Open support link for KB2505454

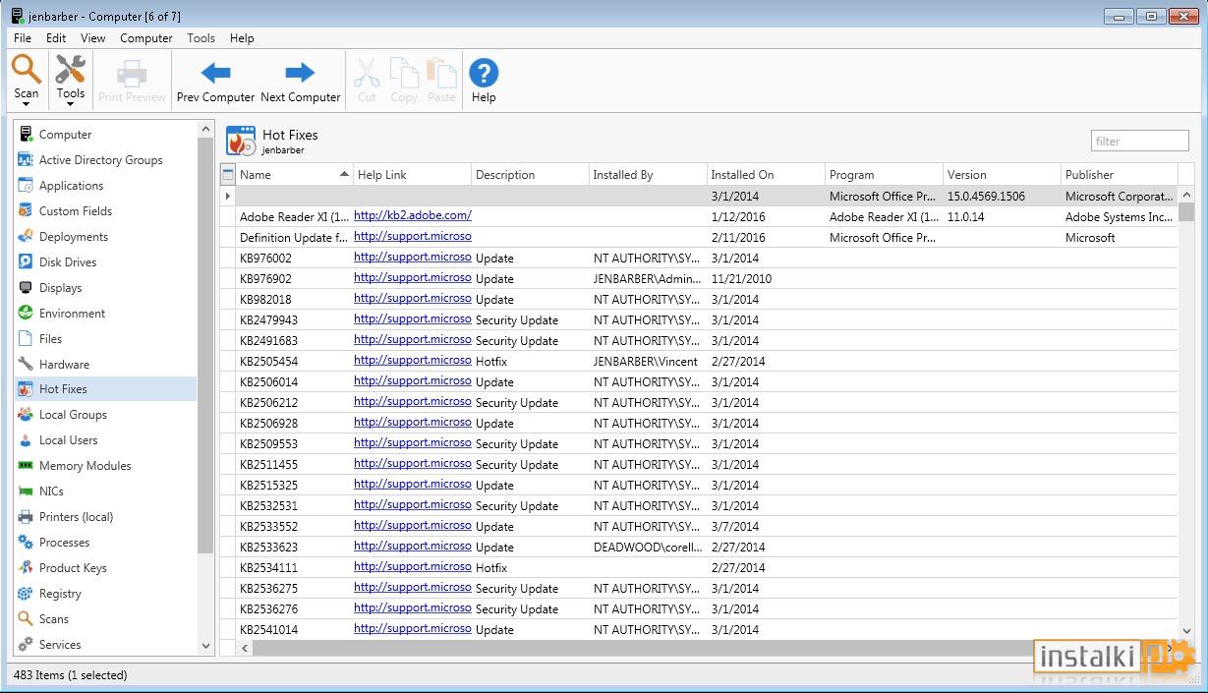(413, 360)
